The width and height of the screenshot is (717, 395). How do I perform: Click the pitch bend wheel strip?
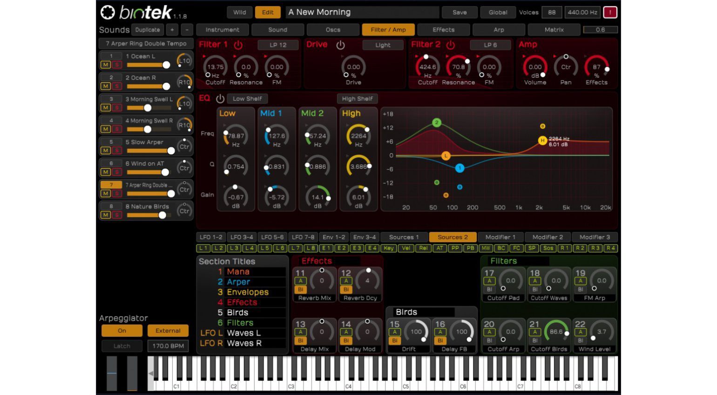tap(112, 373)
